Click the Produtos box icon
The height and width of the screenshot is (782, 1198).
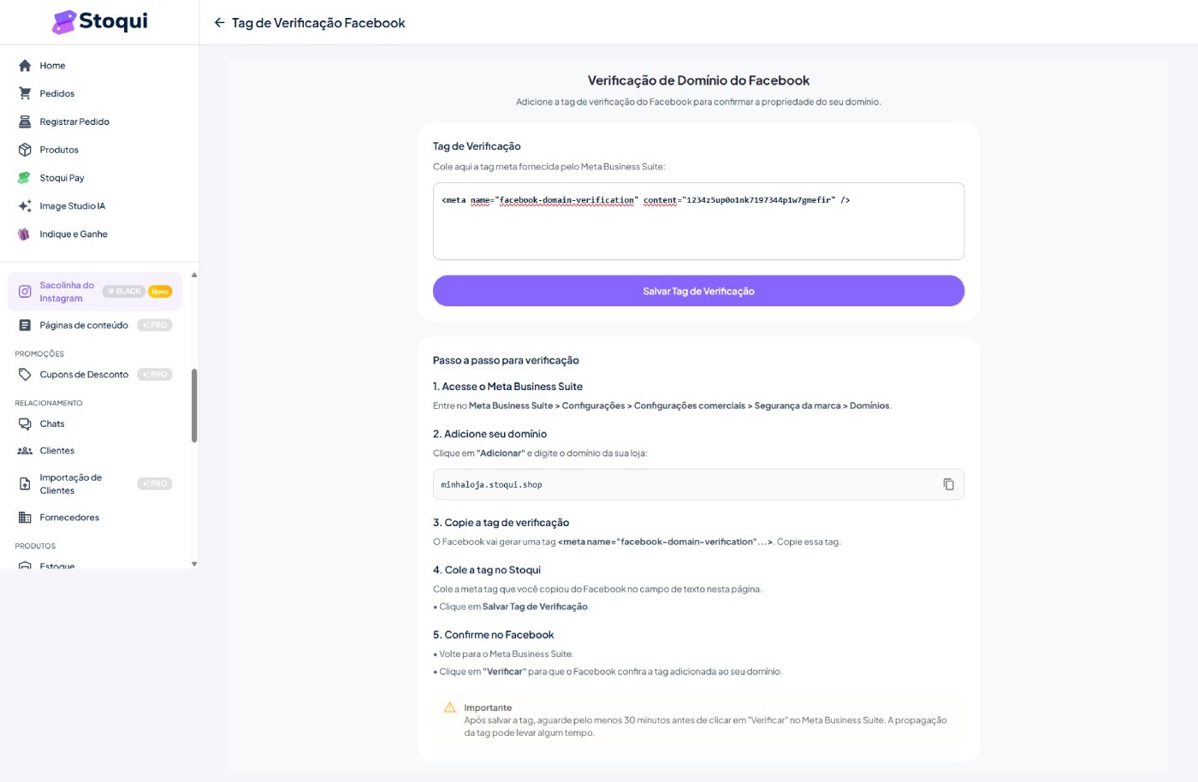coord(25,149)
